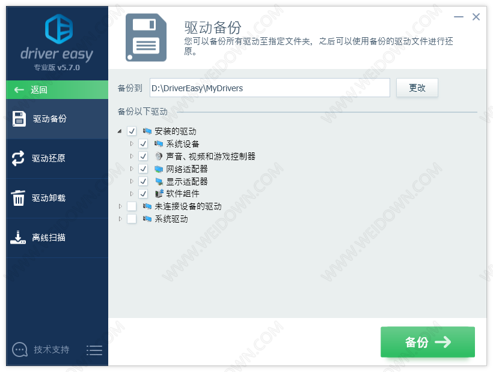Click the device icon next to 系统驱动
The image size is (493, 372).
coord(147,218)
